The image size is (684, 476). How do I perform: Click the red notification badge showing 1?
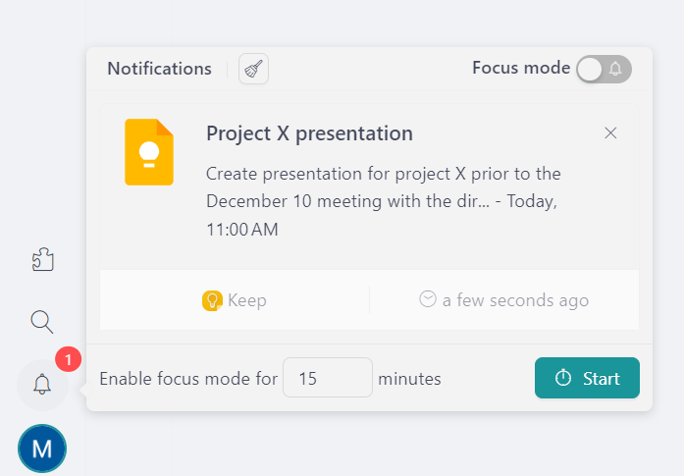coord(67,360)
